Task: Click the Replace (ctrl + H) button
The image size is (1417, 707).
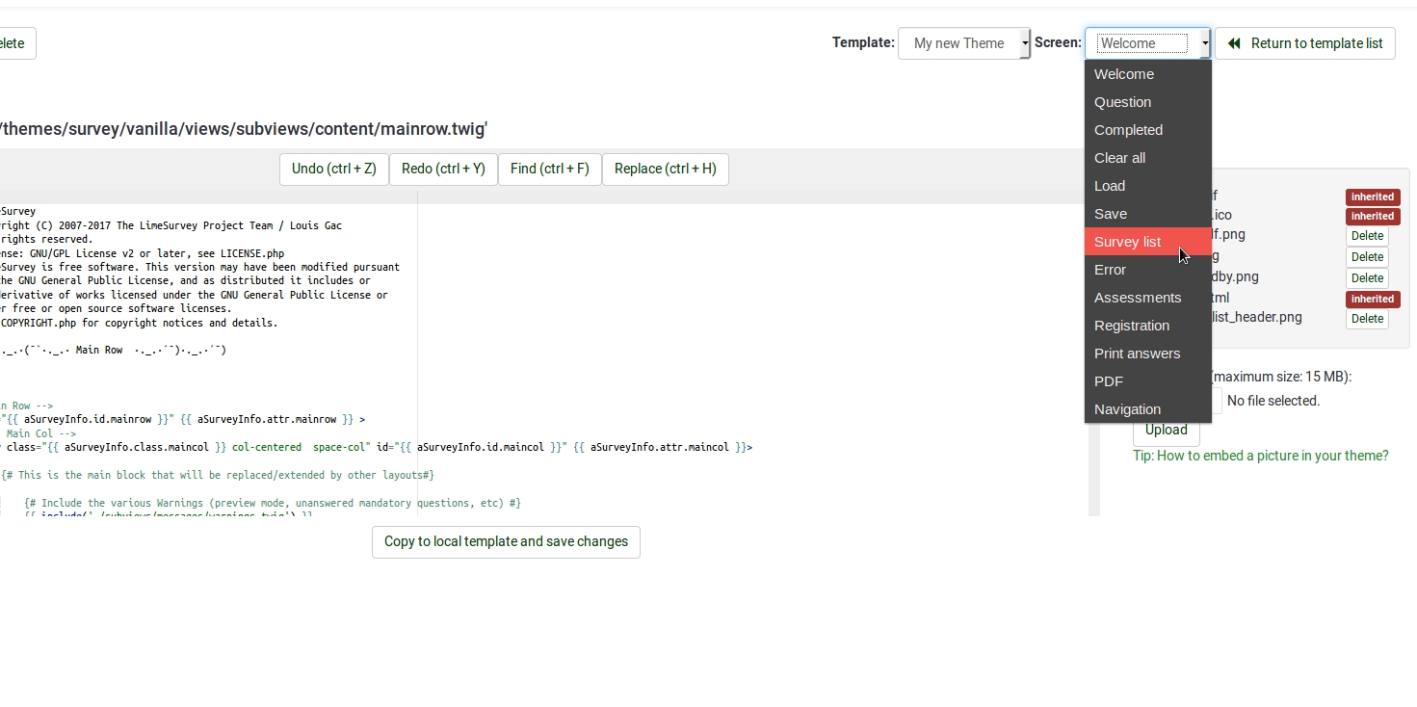Action: coord(665,169)
